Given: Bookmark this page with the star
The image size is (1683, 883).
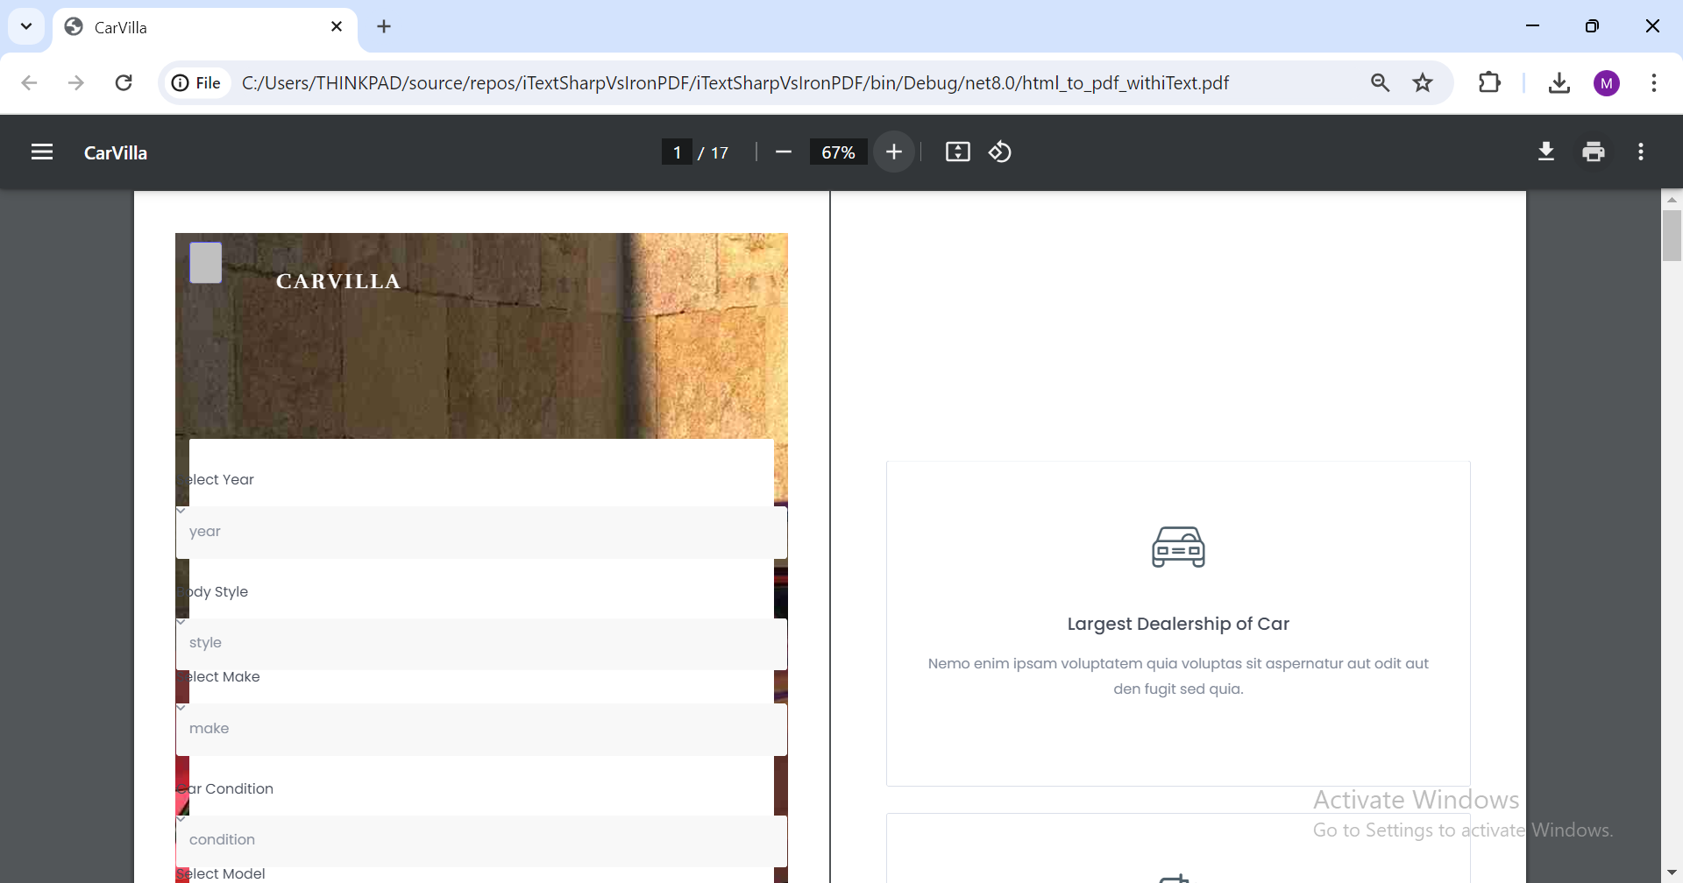Looking at the screenshot, I should (x=1423, y=83).
